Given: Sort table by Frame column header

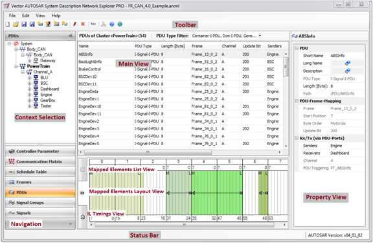Looking at the screenshot, I should point(205,46).
